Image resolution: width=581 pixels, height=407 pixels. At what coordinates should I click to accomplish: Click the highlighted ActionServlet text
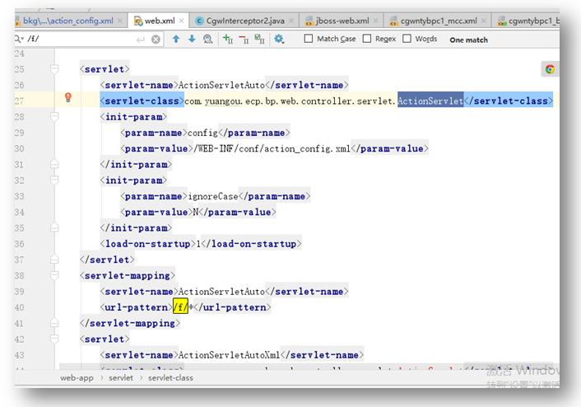[x=430, y=101]
